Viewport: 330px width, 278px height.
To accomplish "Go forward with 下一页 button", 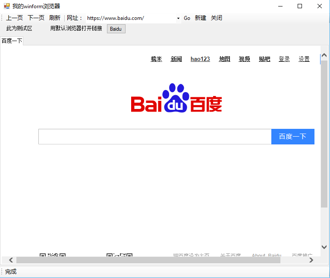I will [36, 18].
